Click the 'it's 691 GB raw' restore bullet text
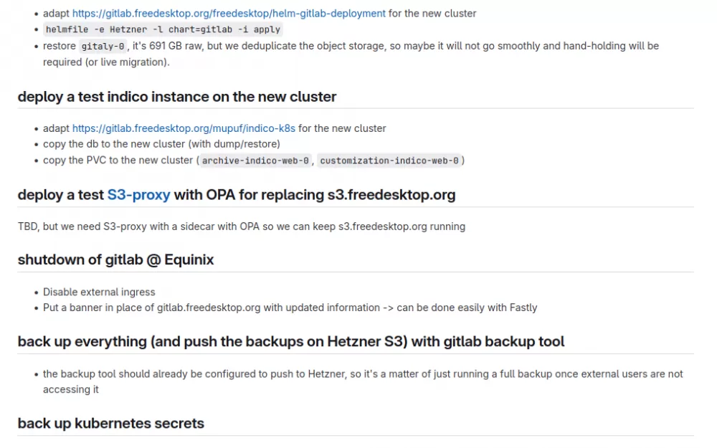Image resolution: width=717 pixels, height=448 pixels. (x=351, y=54)
